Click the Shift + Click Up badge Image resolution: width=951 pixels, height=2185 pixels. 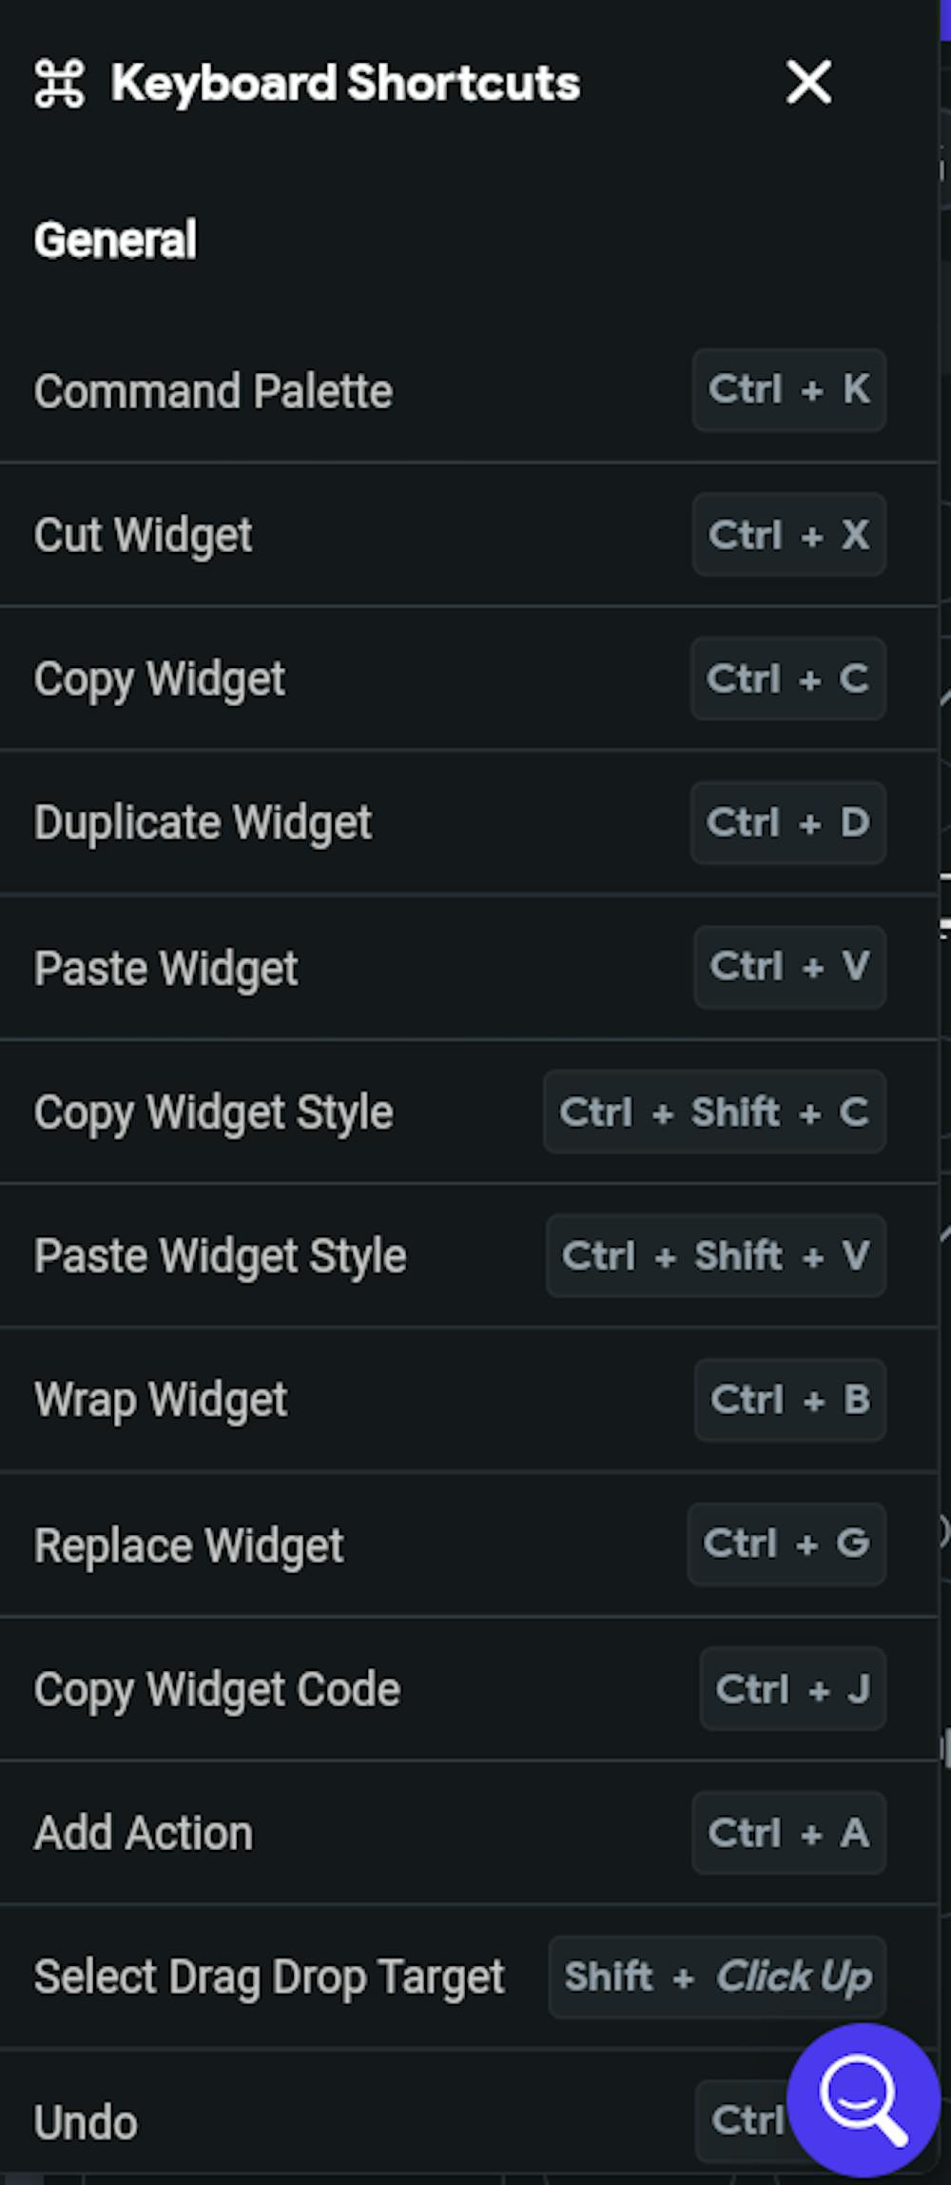point(717,1977)
